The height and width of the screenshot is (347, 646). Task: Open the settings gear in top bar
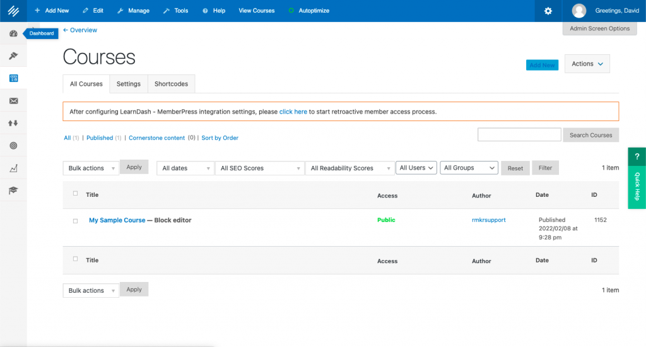pyautogui.click(x=548, y=11)
